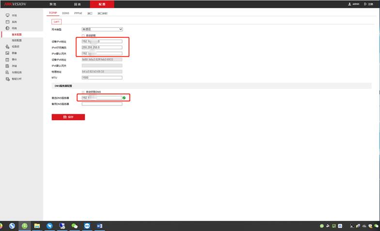380x231 pixels.
Task: Expand the NIC type dropdown
Action: point(102,30)
